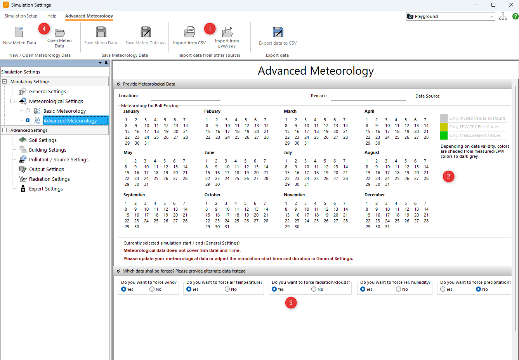The width and height of the screenshot is (519, 360).
Task: Select No for force wind
Action: pos(152,289)
